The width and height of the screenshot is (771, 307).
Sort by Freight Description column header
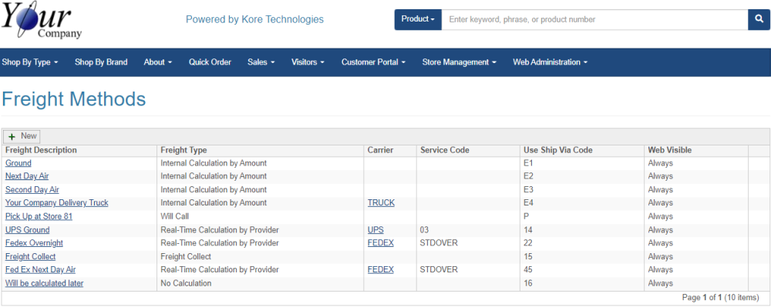41,150
